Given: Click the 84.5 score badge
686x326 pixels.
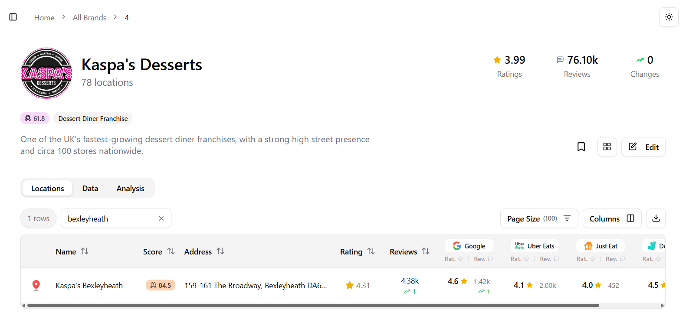Looking at the screenshot, I should click(161, 285).
